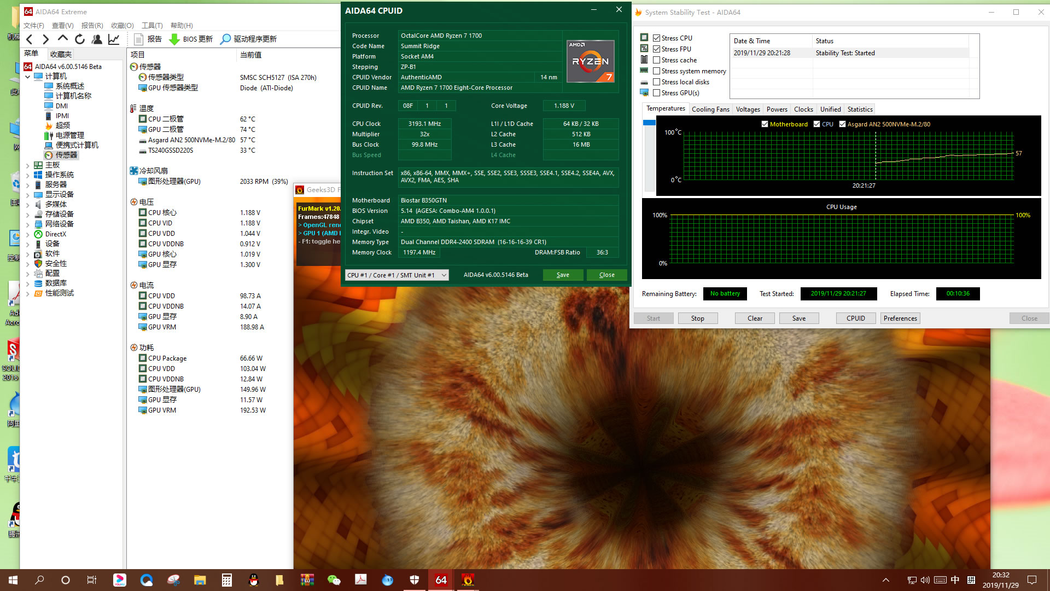Screen dimensions: 1050x591
Task: Collapse the 计算机 tree node
Action: [x=27, y=77]
